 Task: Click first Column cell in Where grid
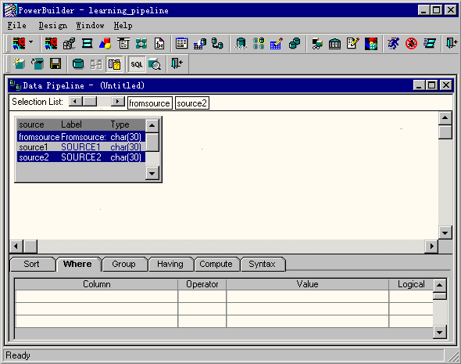(x=96, y=296)
